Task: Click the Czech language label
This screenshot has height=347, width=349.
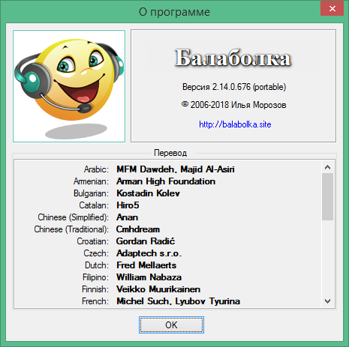Action: [x=96, y=253]
